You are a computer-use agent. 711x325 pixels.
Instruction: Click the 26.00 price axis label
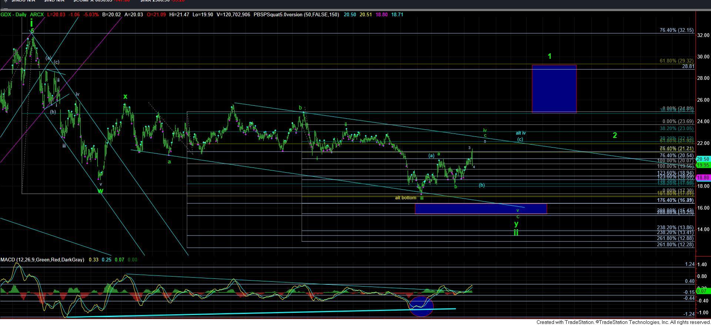coord(703,100)
